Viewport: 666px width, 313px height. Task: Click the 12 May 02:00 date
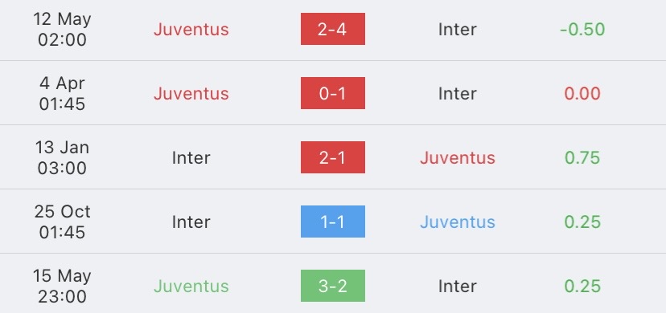62,29
